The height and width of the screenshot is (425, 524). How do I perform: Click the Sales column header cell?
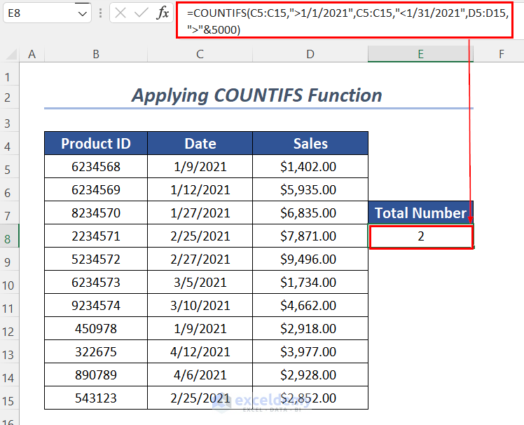pyautogui.click(x=310, y=144)
